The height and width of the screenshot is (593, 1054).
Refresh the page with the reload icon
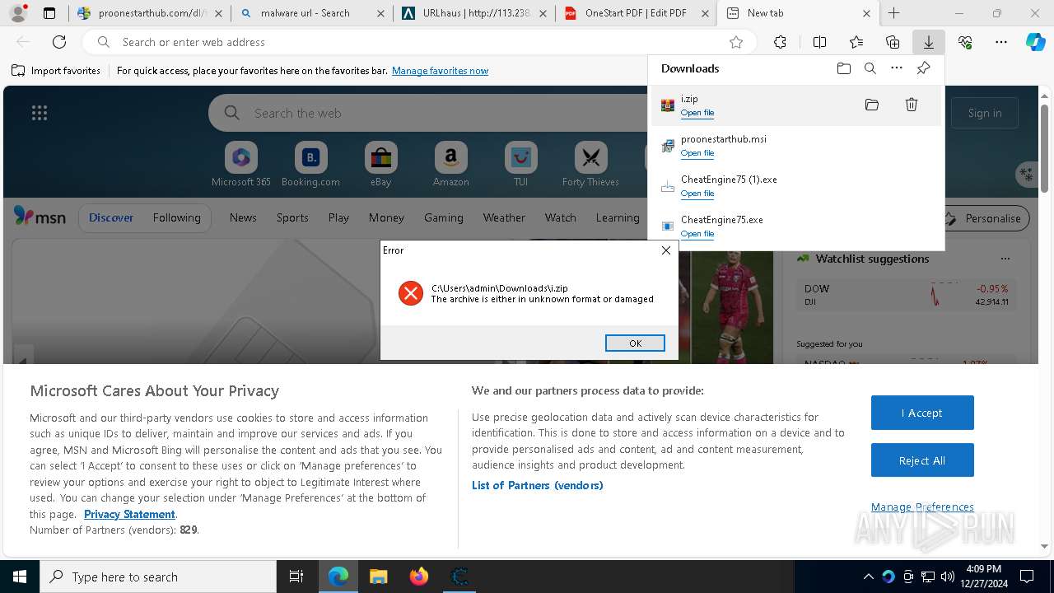point(59,42)
